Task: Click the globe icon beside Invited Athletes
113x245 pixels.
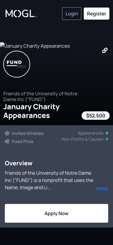Action: click(x=7, y=133)
